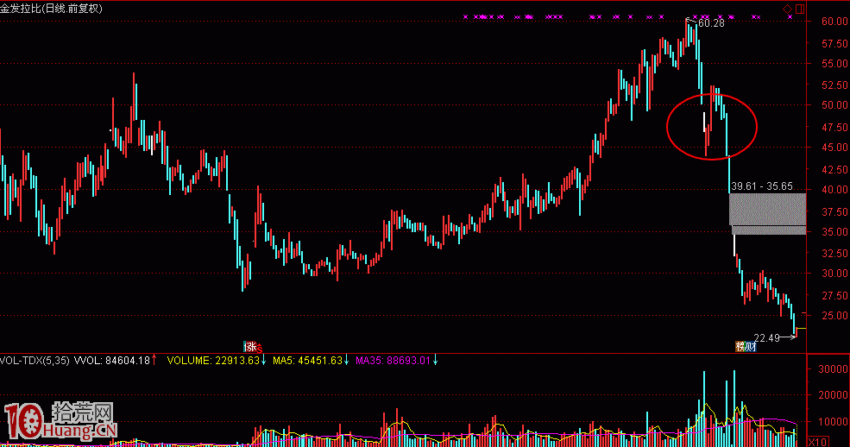Open the 财 financial info marker

click(751, 347)
